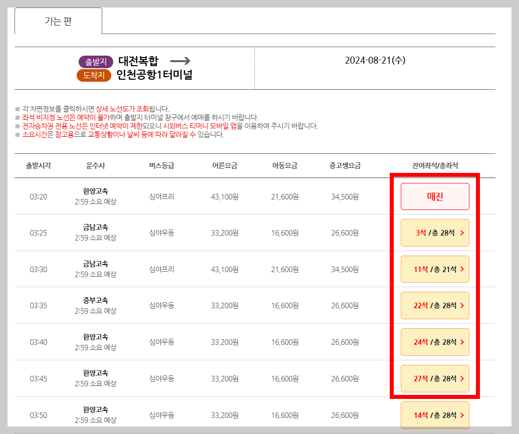Click the orange 도착지 badge
Viewport: 519px width, 434px height.
(94, 76)
